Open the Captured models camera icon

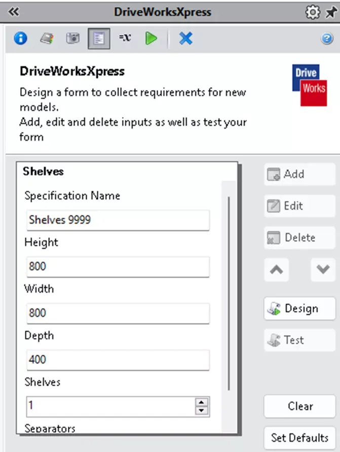73,38
